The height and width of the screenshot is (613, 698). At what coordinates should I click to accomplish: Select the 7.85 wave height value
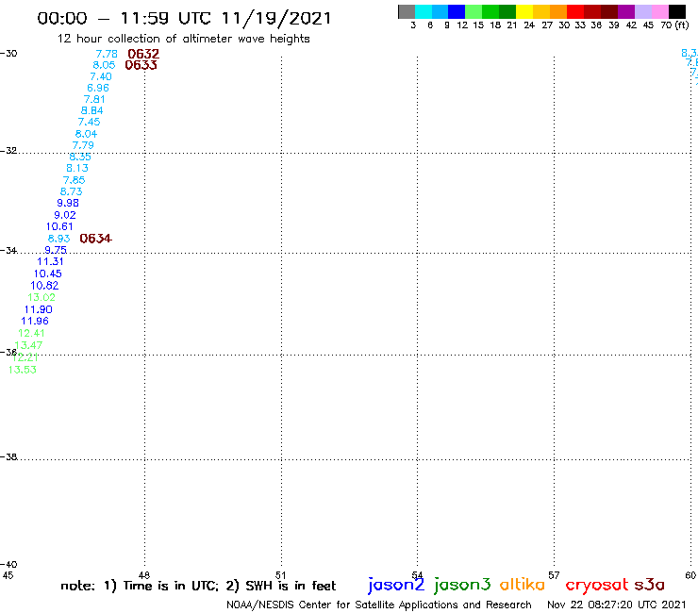coord(74,180)
